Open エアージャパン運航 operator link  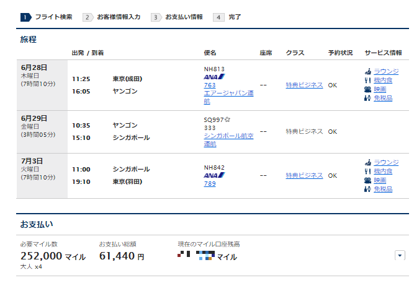228,97
